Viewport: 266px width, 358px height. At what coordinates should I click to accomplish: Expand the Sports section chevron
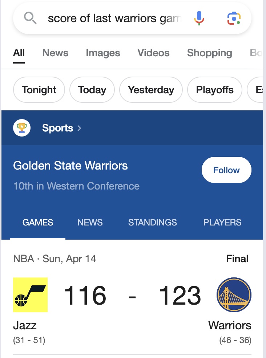[80, 128]
